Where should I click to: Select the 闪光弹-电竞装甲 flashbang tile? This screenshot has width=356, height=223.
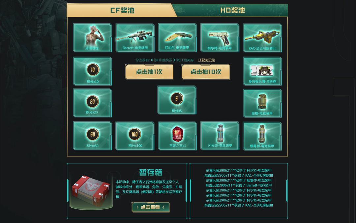pos(220,136)
